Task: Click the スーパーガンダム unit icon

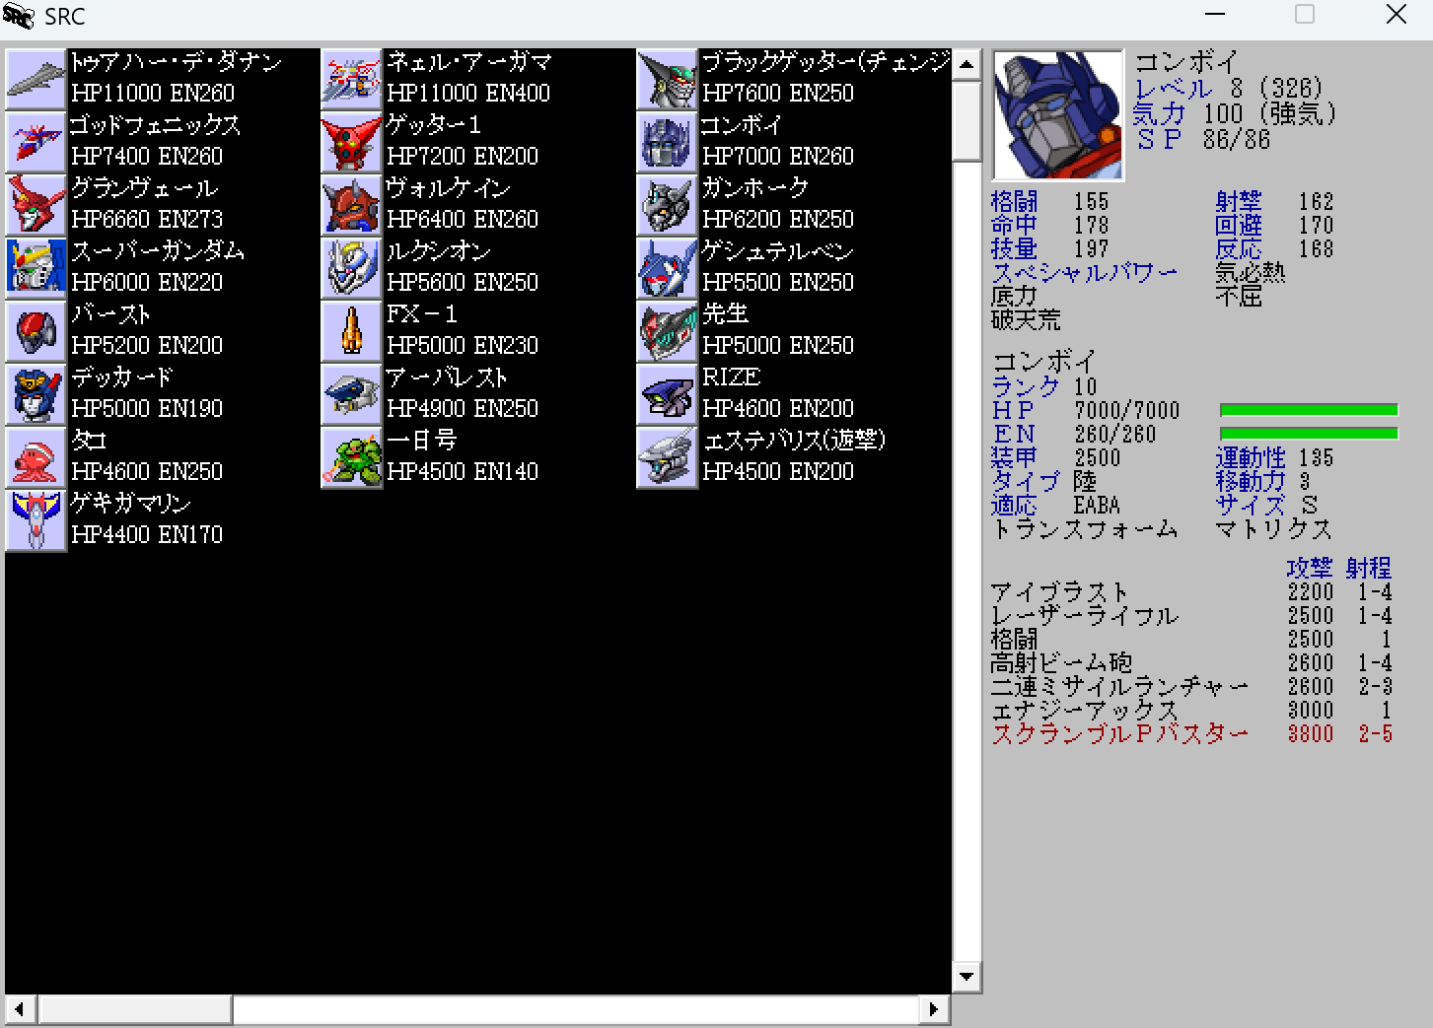Action: tap(36, 268)
